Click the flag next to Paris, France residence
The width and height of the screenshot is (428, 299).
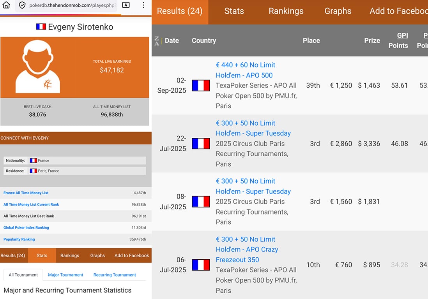pos(33,171)
